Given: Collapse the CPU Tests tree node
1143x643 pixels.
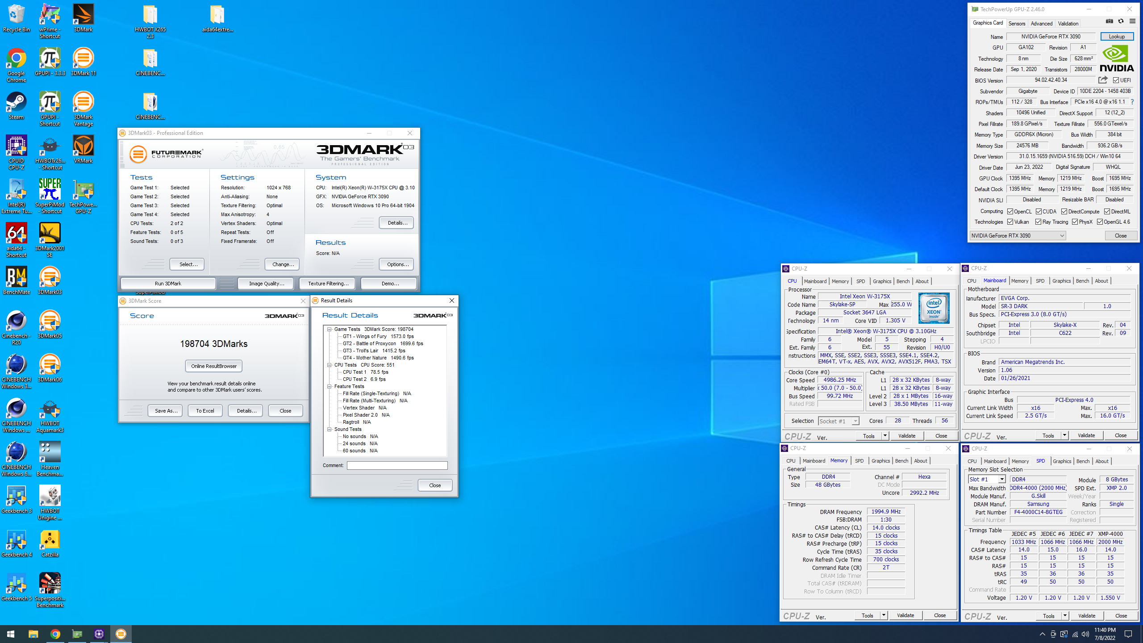Looking at the screenshot, I should click(x=330, y=365).
